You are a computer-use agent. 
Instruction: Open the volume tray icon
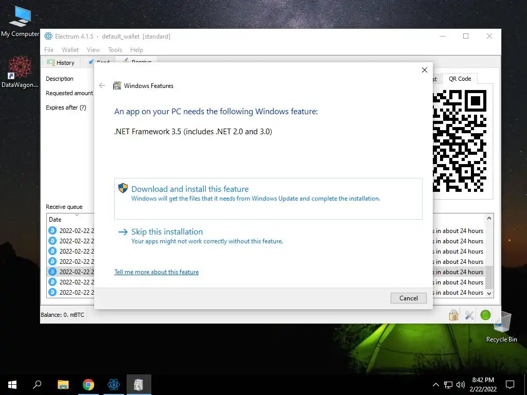461,385
